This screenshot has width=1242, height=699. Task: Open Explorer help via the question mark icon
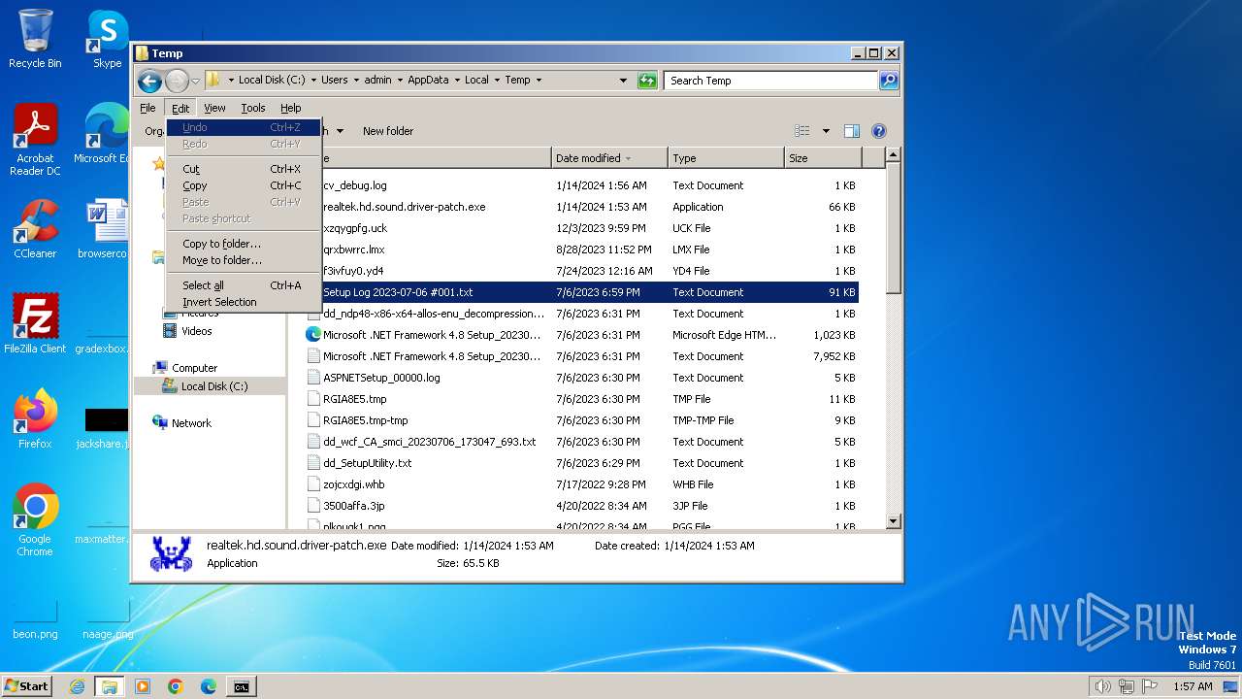(x=879, y=131)
